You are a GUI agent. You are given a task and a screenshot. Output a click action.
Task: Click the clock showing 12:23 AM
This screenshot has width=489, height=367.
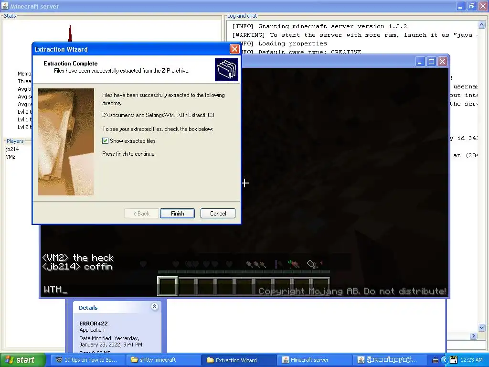click(471, 360)
